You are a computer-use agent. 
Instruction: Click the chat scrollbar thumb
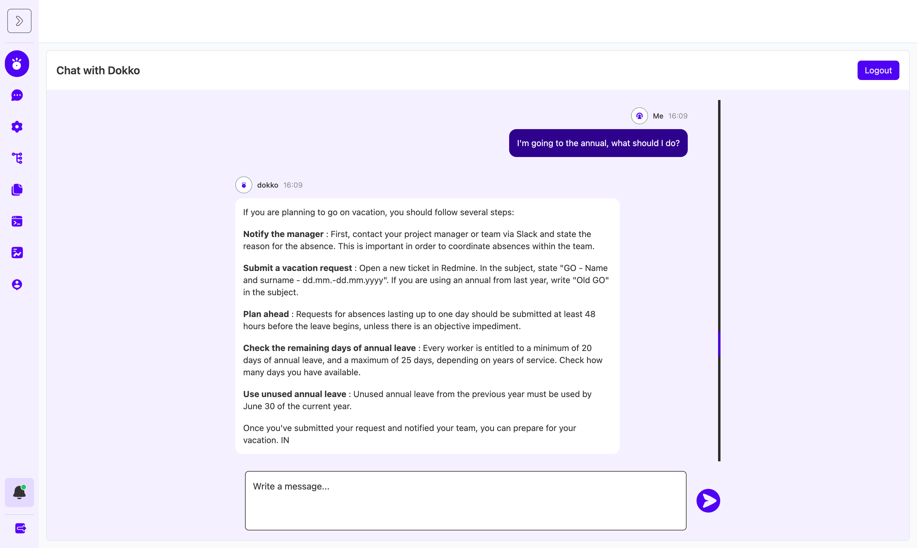[x=719, y=343]
